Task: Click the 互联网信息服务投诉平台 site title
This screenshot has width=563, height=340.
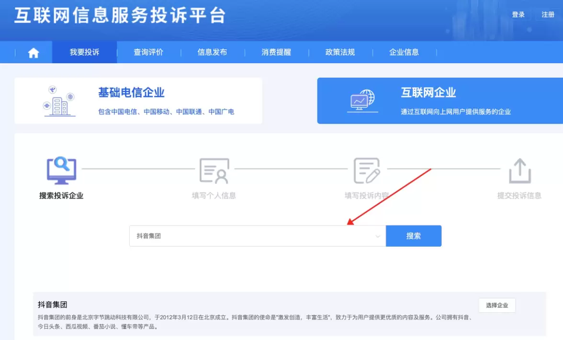Action: click(120, 15)
